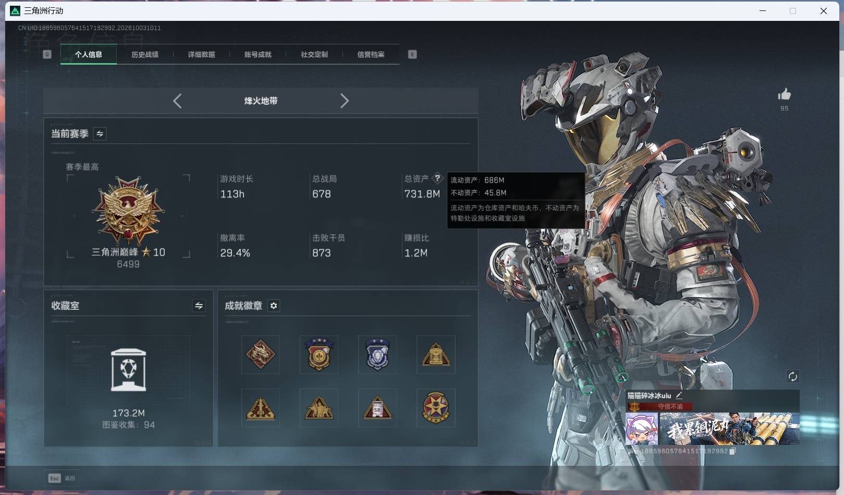The width and height of the screenshot is (844, 495).
Task: Select the silver blue shield badge
Action: (377, 355)
